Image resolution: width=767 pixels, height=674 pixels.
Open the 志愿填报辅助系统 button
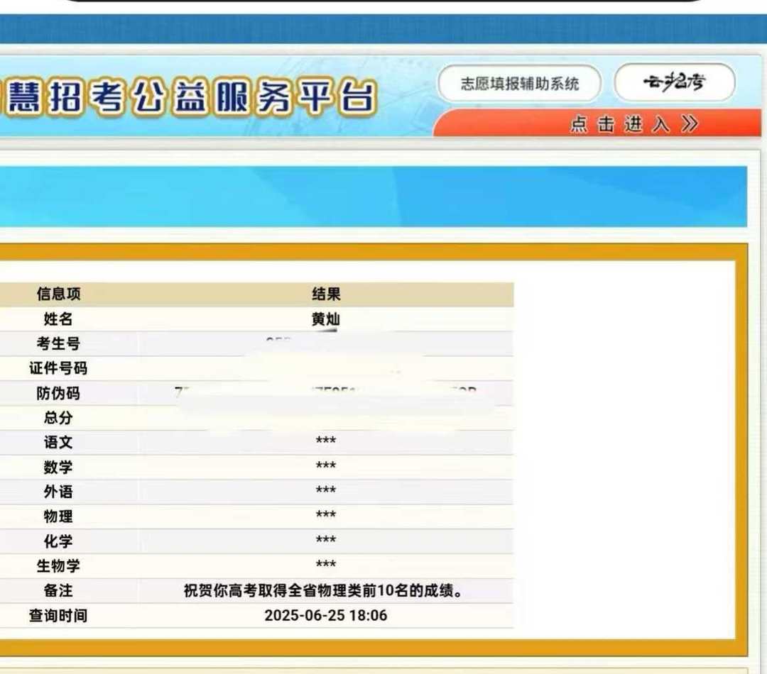[x=520, y=84]
